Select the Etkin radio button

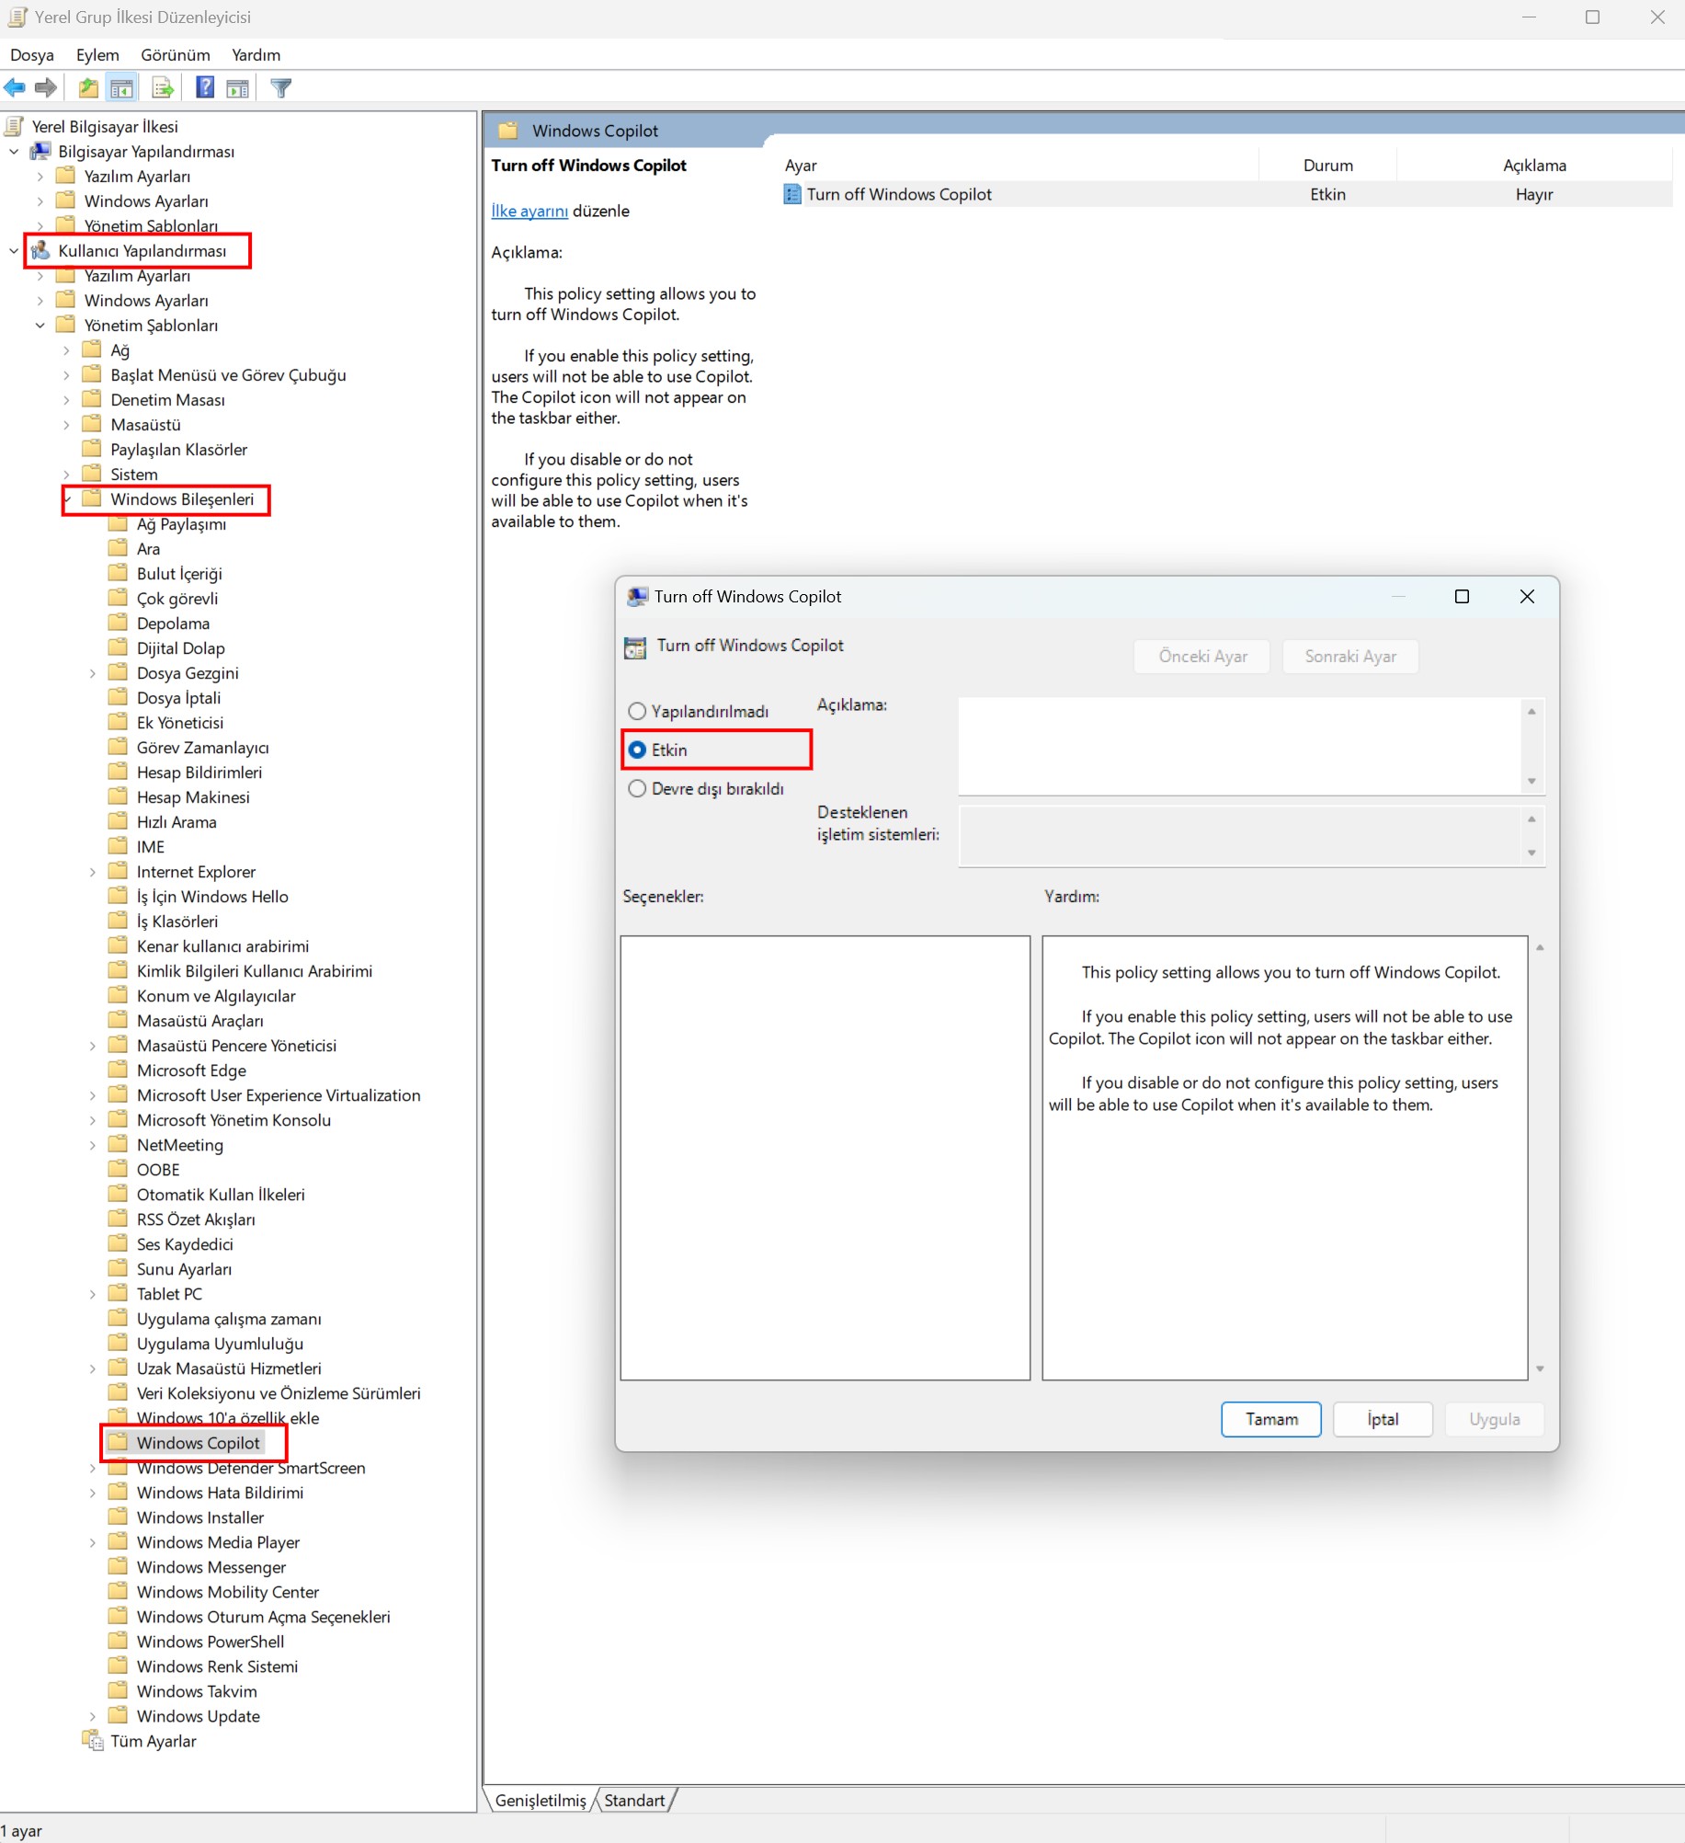637,750
